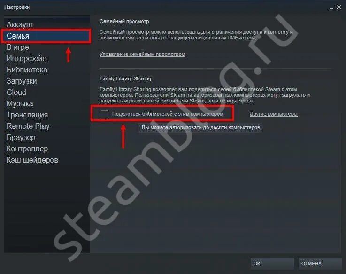Switch to the Библиотека settings section
346x274 pixels.
point(27,70)
